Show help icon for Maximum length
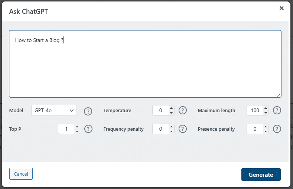293x189 pixels. pyautogui.click(x=277, y=110)
